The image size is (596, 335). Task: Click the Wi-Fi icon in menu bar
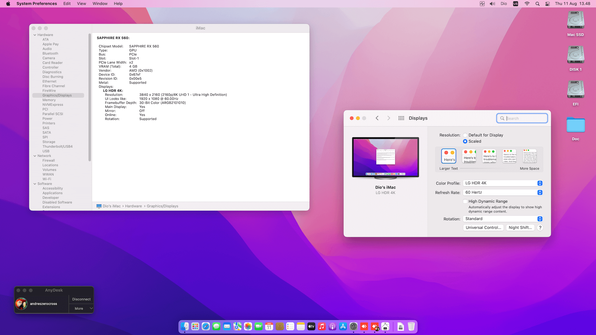pos(527,4)
